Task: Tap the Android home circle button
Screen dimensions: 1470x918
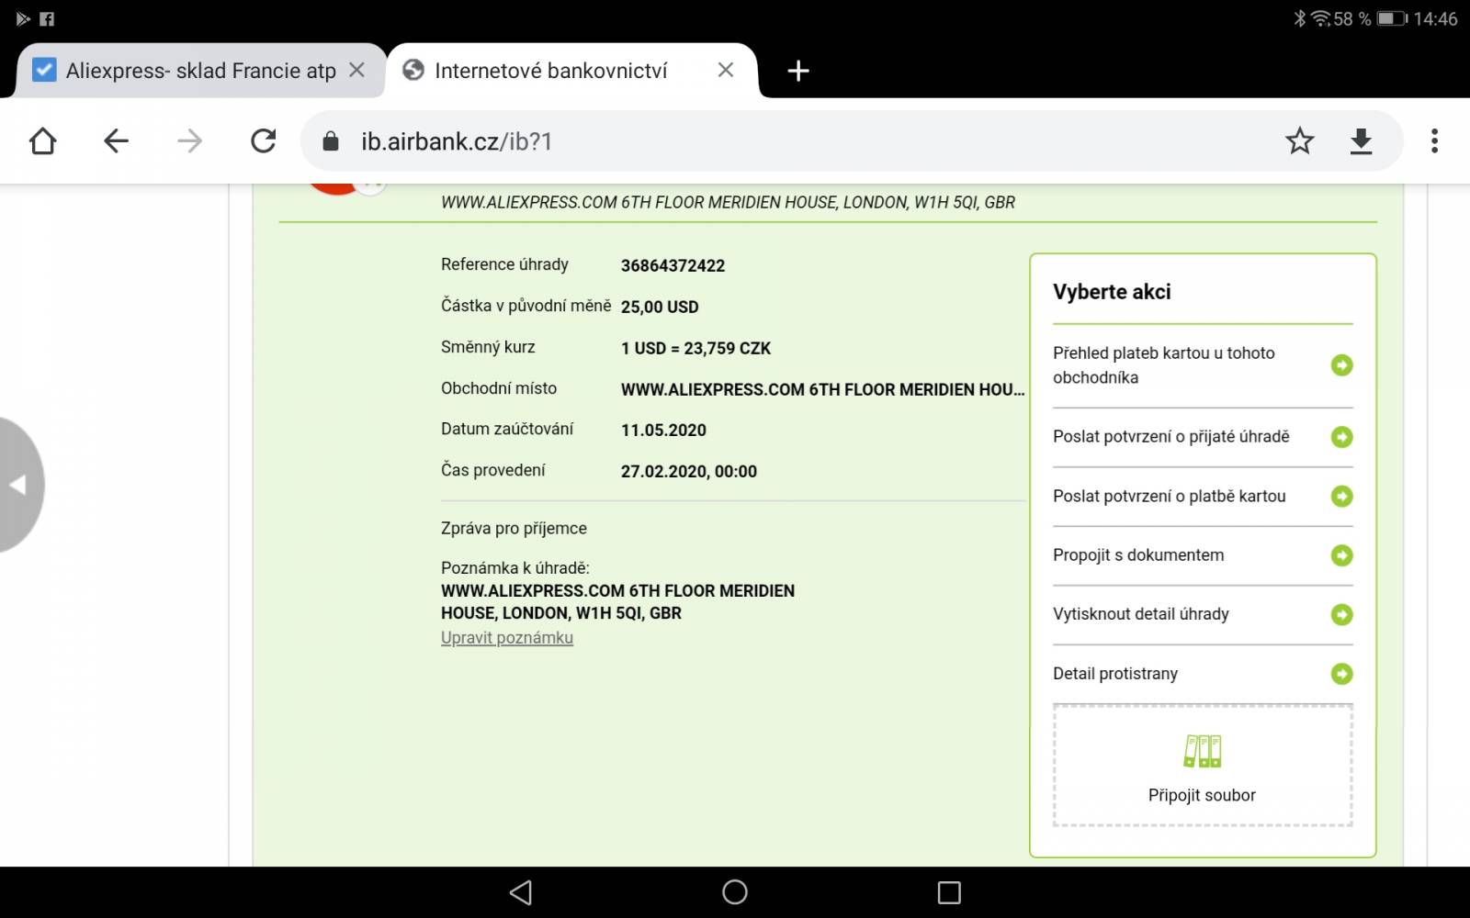Action: [x=735, y=892]
